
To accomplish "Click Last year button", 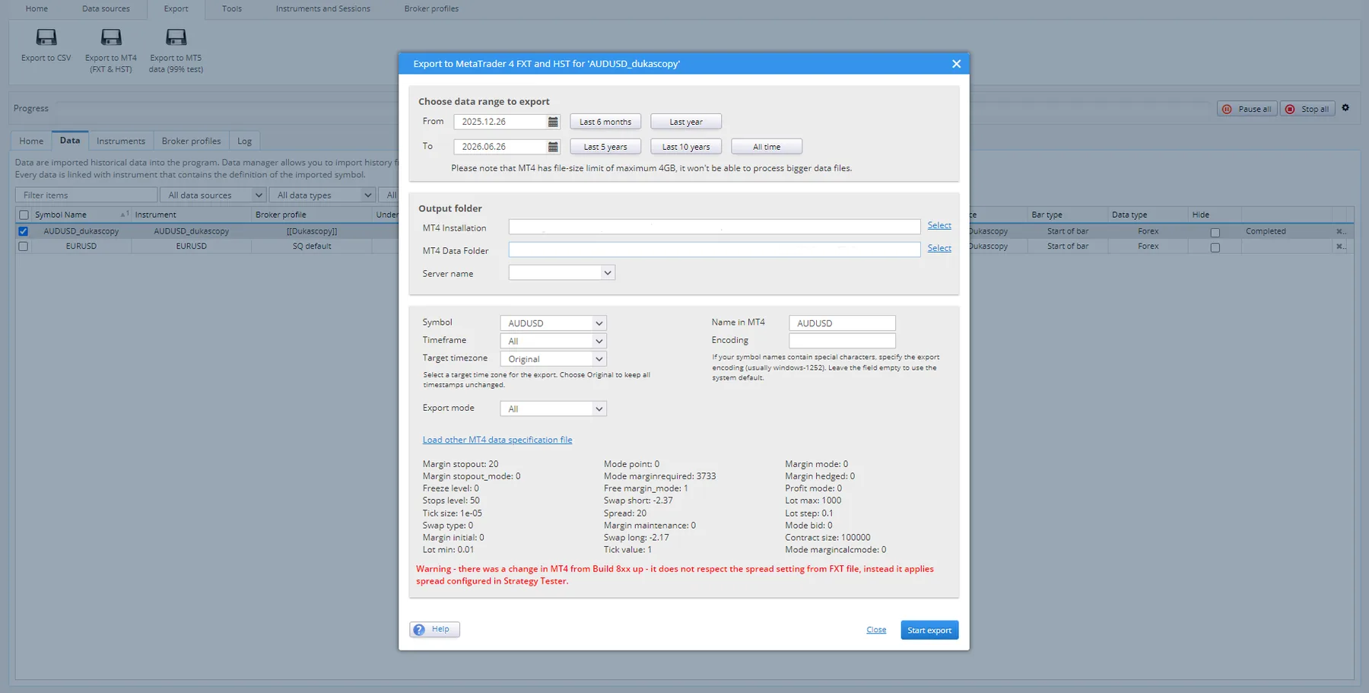I will (x=686, y=122).
